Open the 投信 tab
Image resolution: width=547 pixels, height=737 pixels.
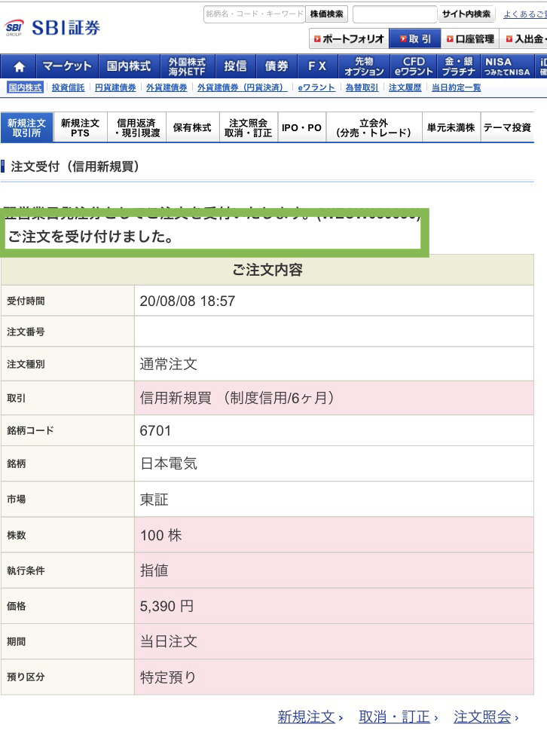click(235, 66)
